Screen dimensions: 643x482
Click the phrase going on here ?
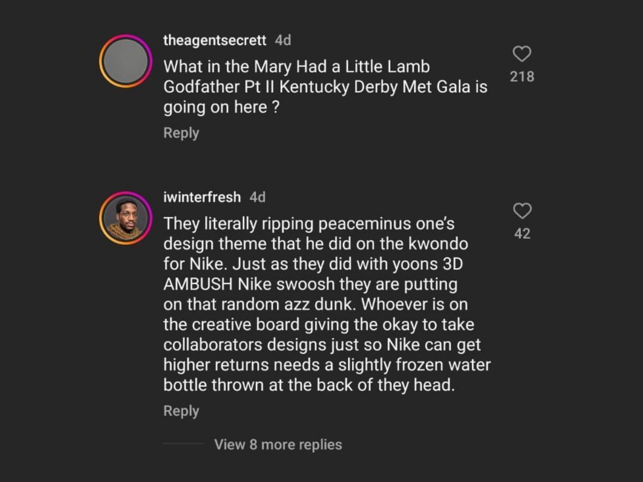(x=222, y=107)
